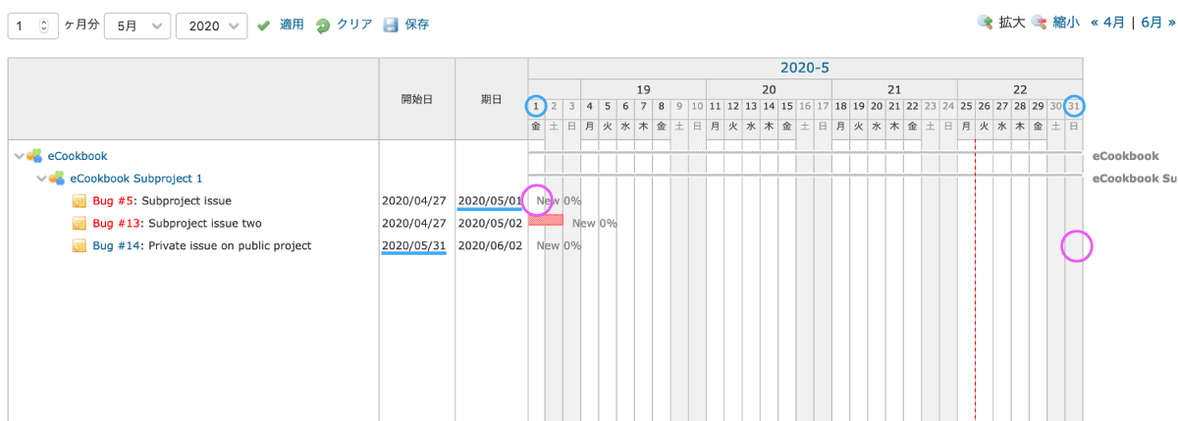
Task: Click the Save floppy disk icon
Action: (x=391, y=26)
